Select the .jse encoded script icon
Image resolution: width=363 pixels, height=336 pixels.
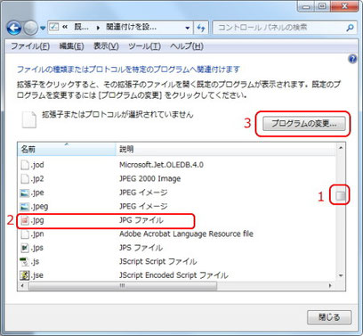pos(25,275)
